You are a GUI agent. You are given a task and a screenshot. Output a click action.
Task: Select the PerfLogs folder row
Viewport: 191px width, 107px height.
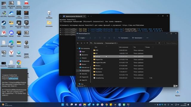click(123, 56)
